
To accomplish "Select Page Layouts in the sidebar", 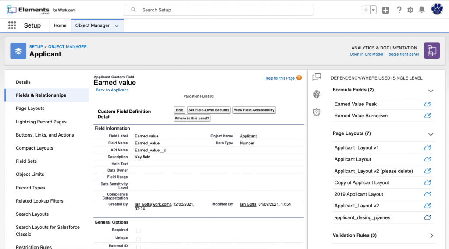I will tap(30, 109).
